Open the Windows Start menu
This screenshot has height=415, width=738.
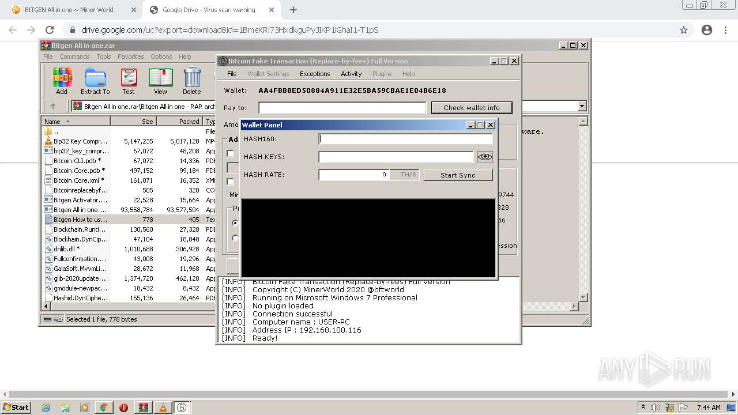(17, 407)
